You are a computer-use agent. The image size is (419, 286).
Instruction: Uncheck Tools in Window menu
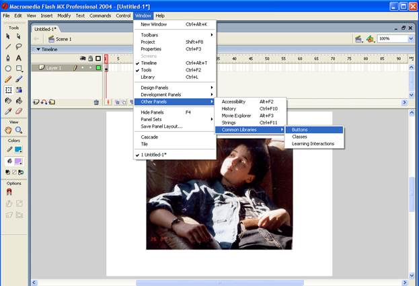174,70
